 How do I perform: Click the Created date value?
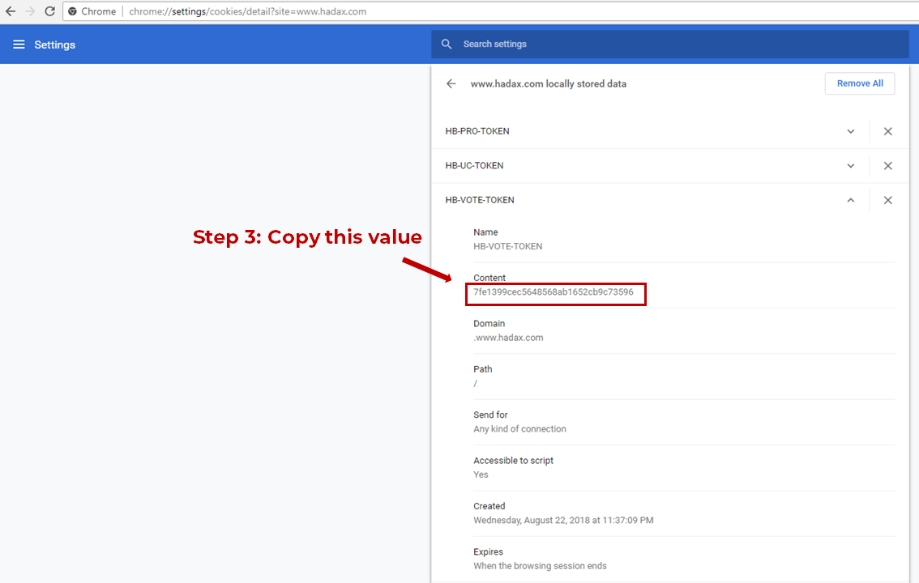tap(563, 521)
